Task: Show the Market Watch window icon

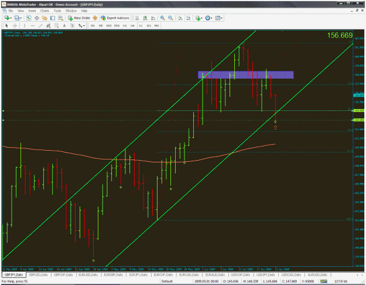Action: click(x=29, y=18)
